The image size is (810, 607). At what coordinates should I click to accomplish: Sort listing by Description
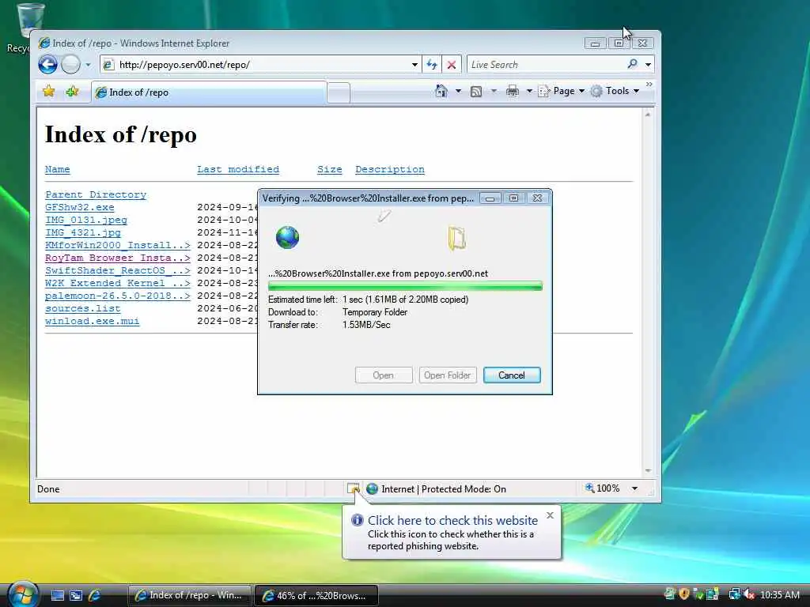click(x=390, y=169)
